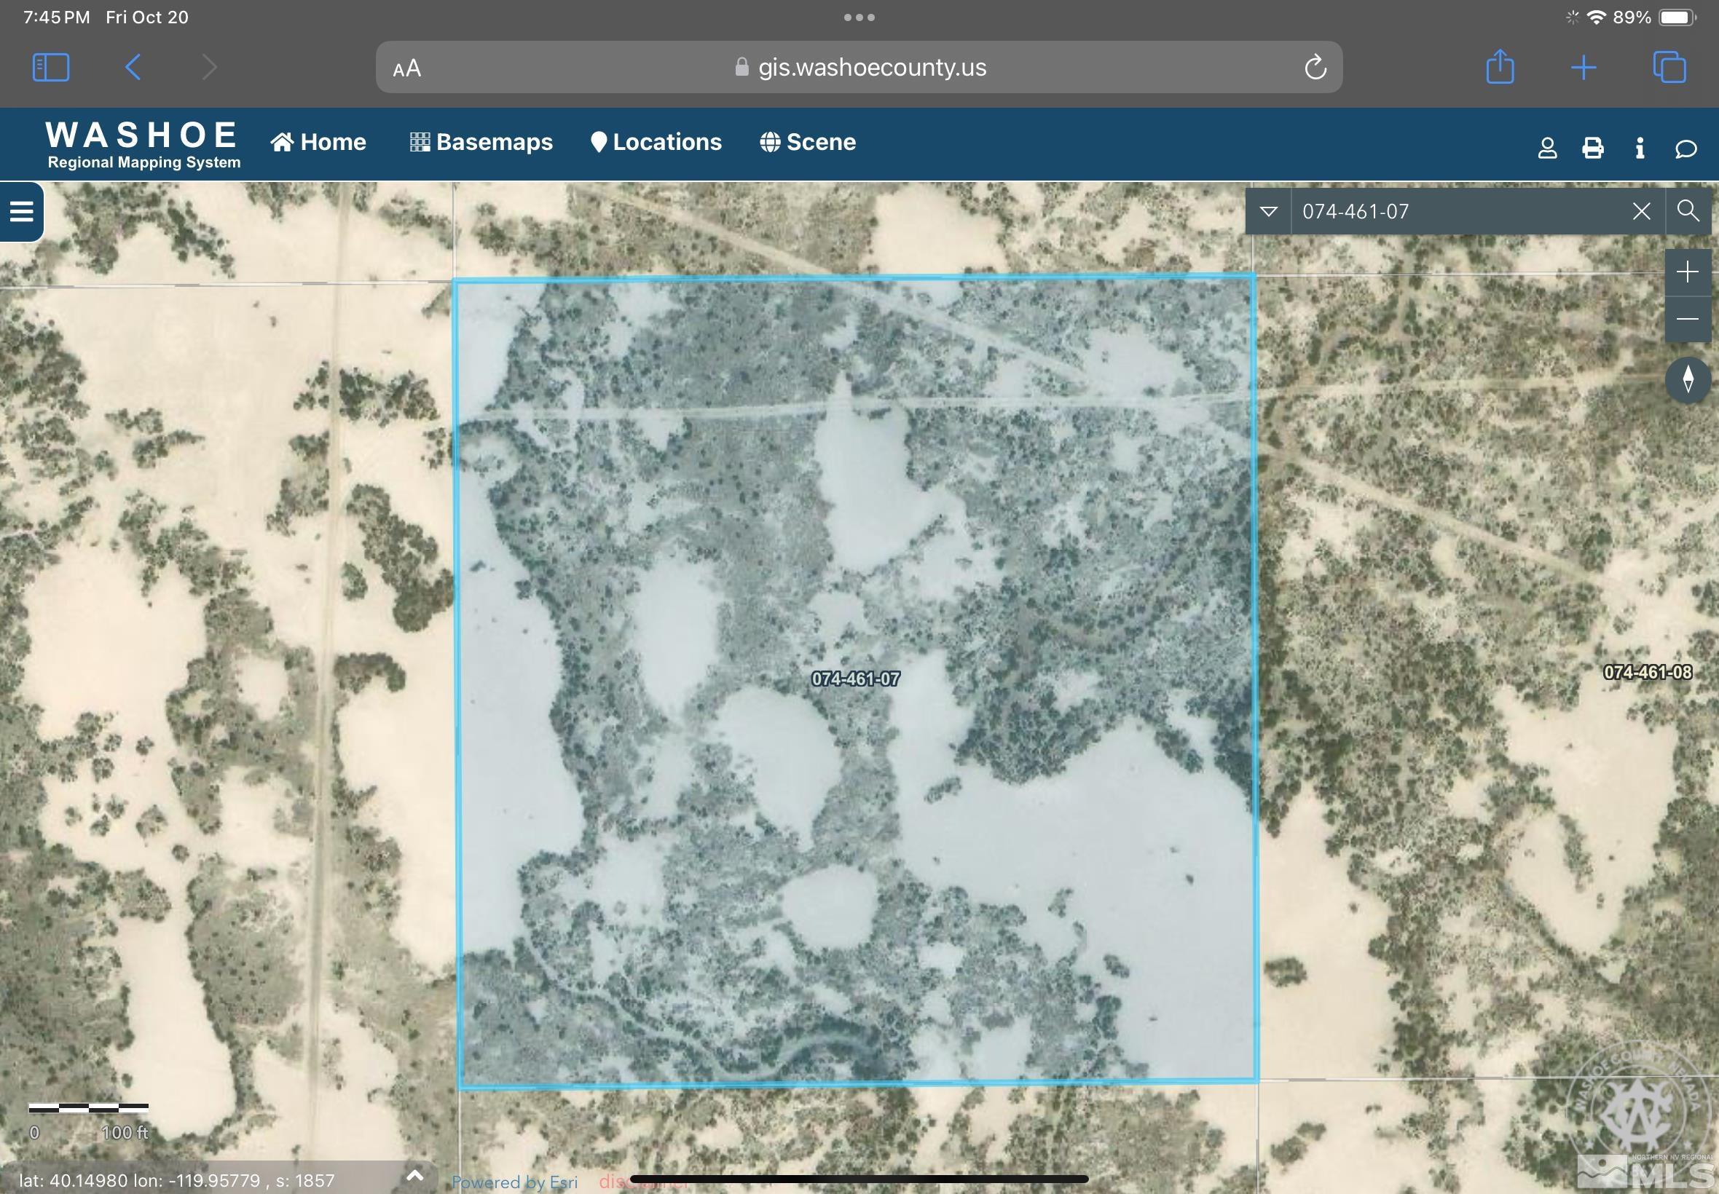The height and width of the screenshot is (1194, 1719).
Task: Open the Locations menu
Action: coord(656,142)
